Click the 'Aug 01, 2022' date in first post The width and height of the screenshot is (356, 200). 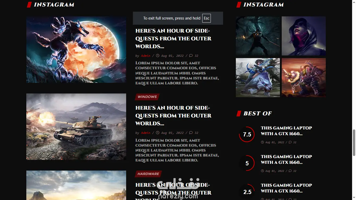tap(172, 56)
